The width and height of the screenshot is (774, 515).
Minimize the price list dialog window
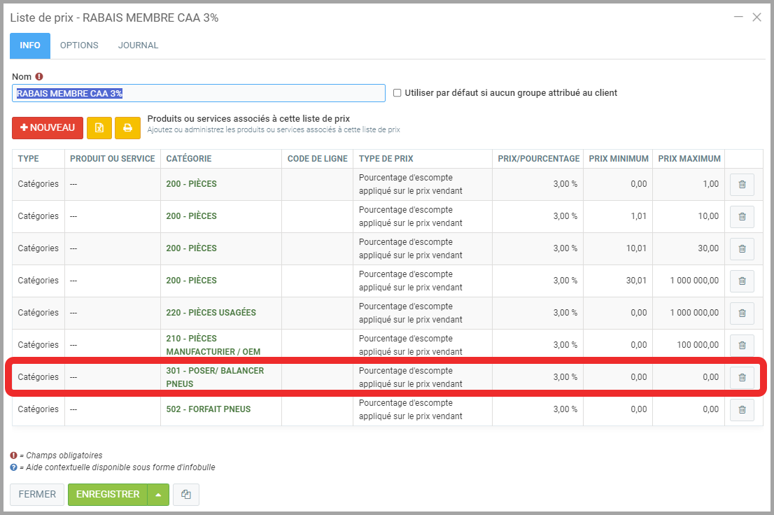(x=737, y=17)
